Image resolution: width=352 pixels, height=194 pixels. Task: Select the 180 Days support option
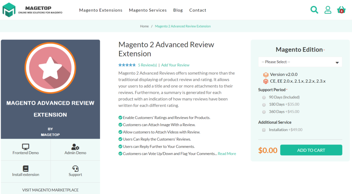264,105
